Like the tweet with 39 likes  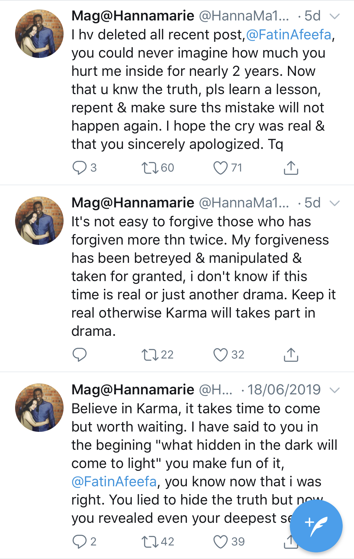pos(220,542)
